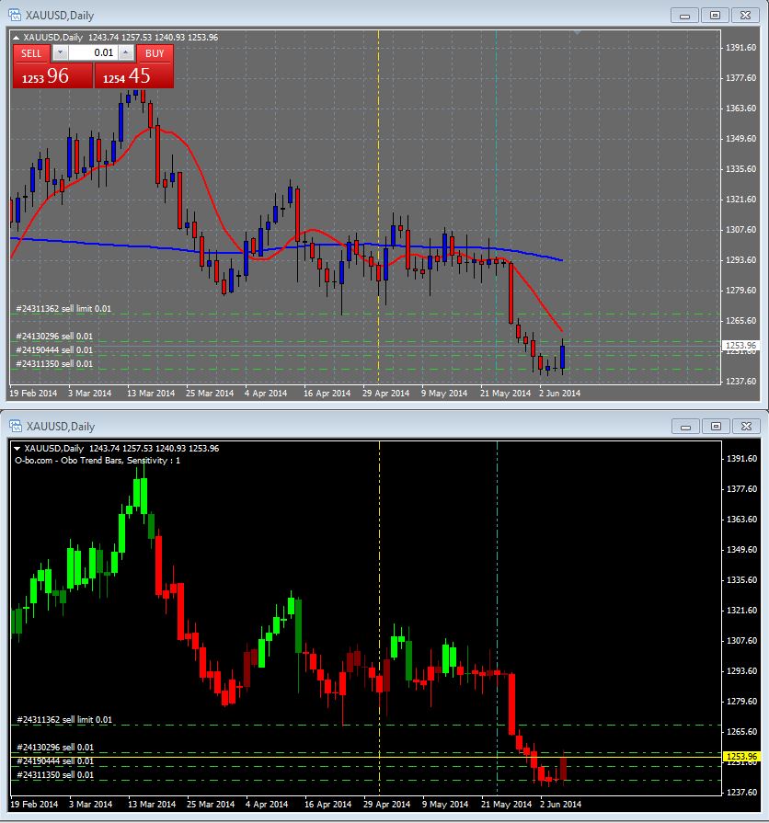Click the top chart OHLC title text
Screen dimensions: 769x823
[121, 38]
